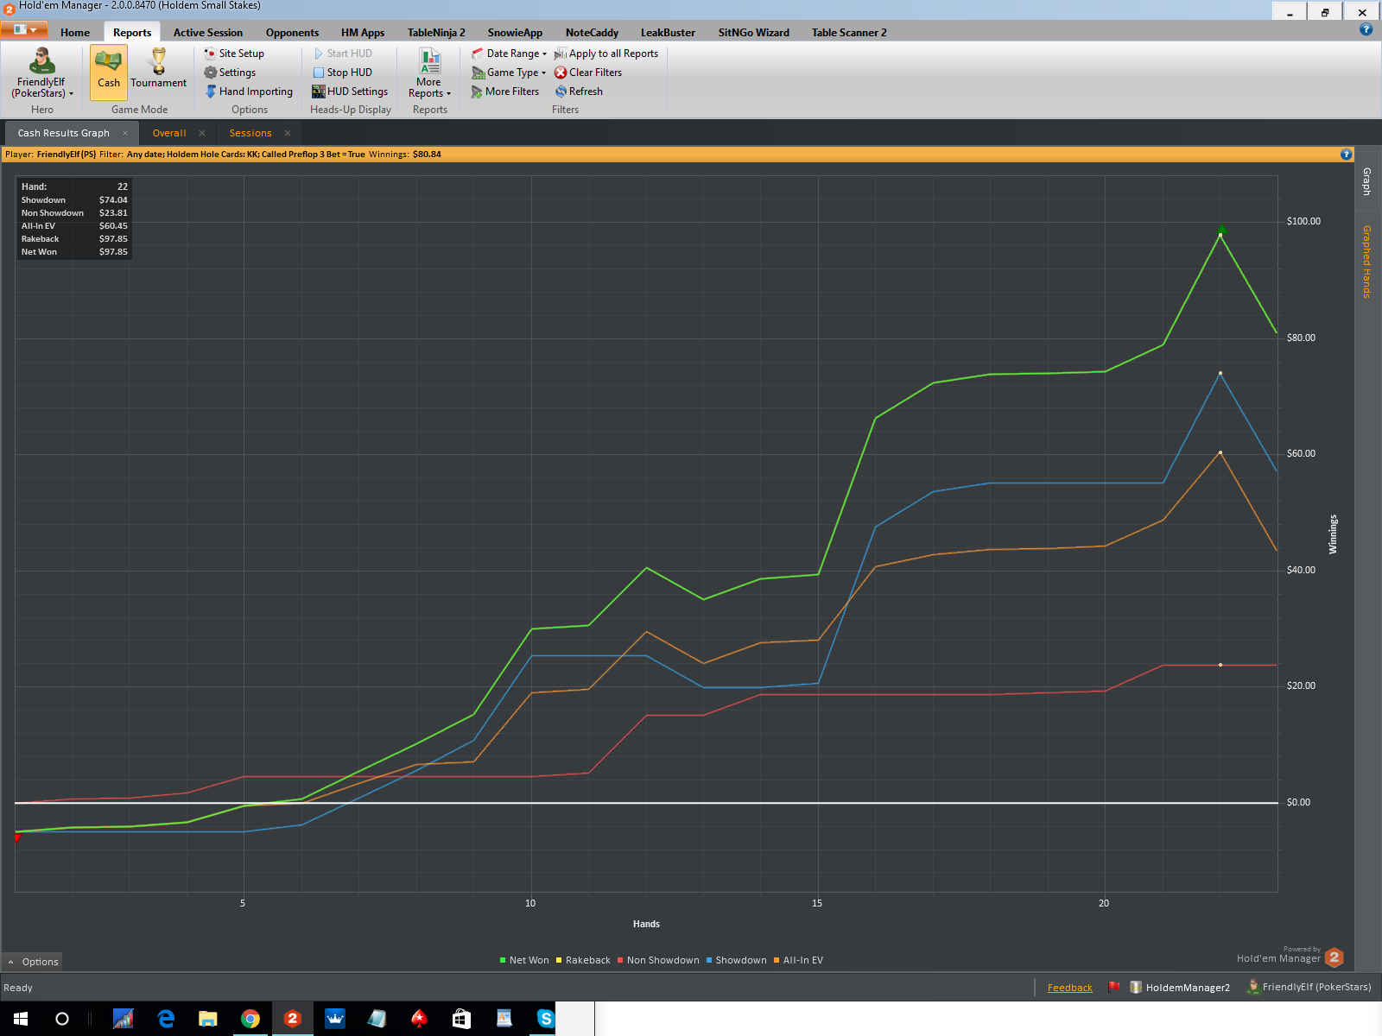Toggle Rakeback series in legend
The height and width of the screenshot is (1036, 1382).
tap(583, 960)
